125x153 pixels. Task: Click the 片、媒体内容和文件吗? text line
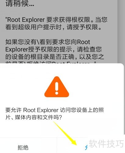pos(34,117)
